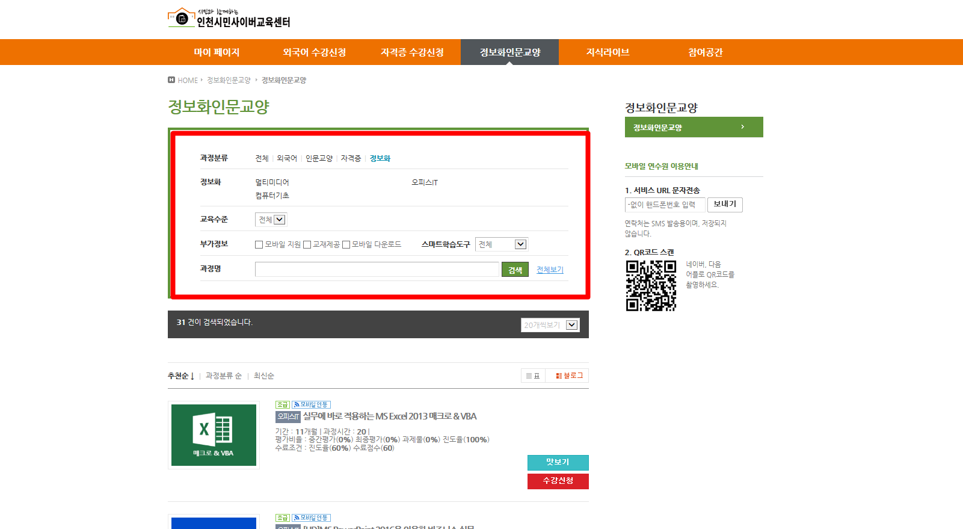This screenshot has width=963, height=529.
Task: Open the MS Excel 2013 매크로 & VBA course title
Action: tap(390, 416)
